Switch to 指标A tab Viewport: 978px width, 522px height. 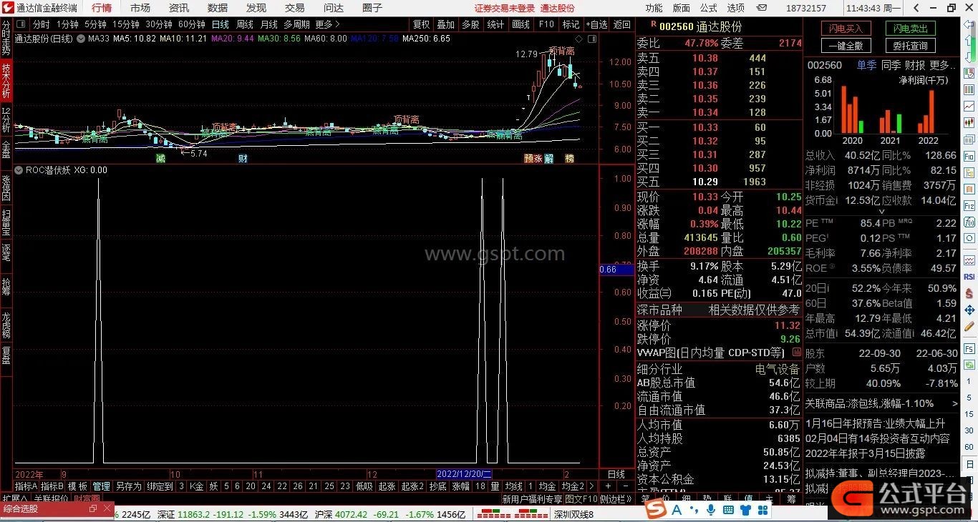pyautogui.click(x=26, y=486)
